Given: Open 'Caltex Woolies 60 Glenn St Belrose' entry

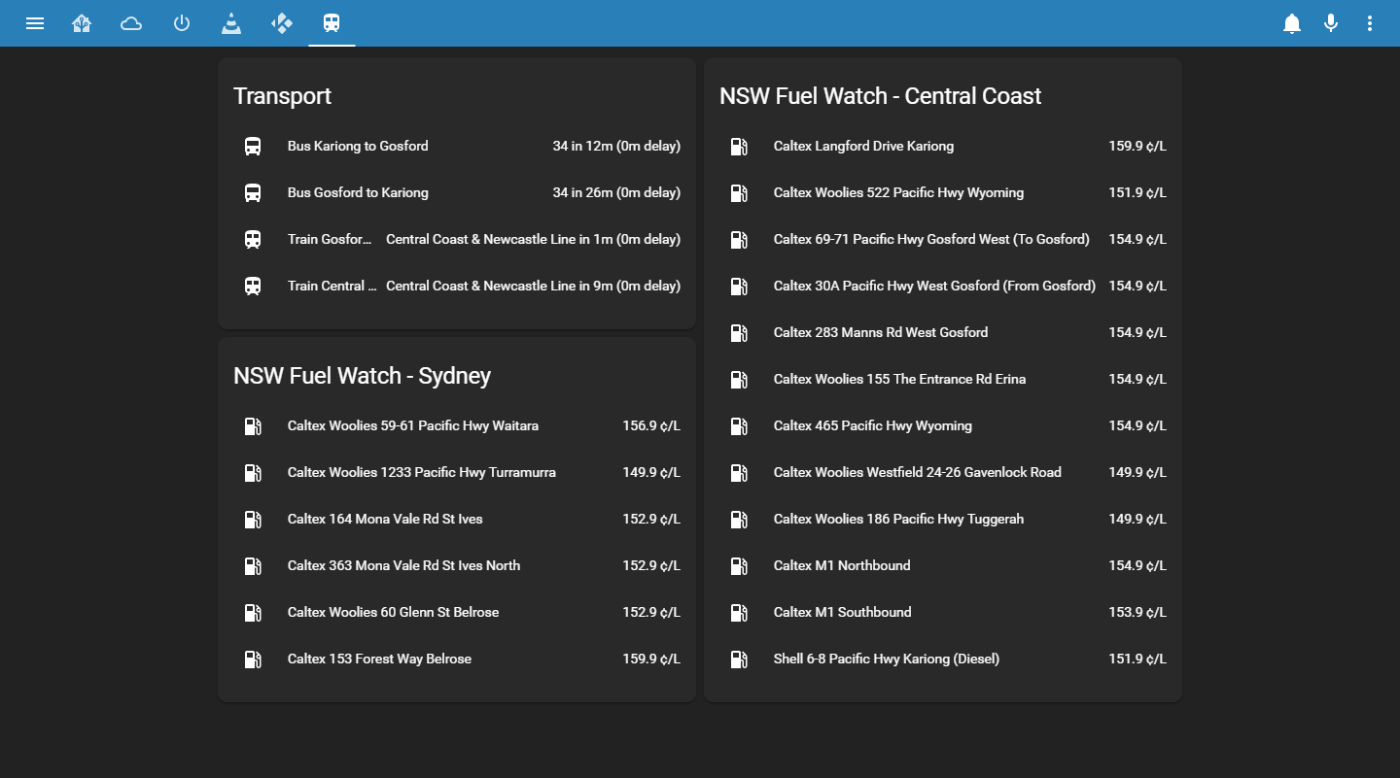Looking at the screenshot, I should coord(393,613).
